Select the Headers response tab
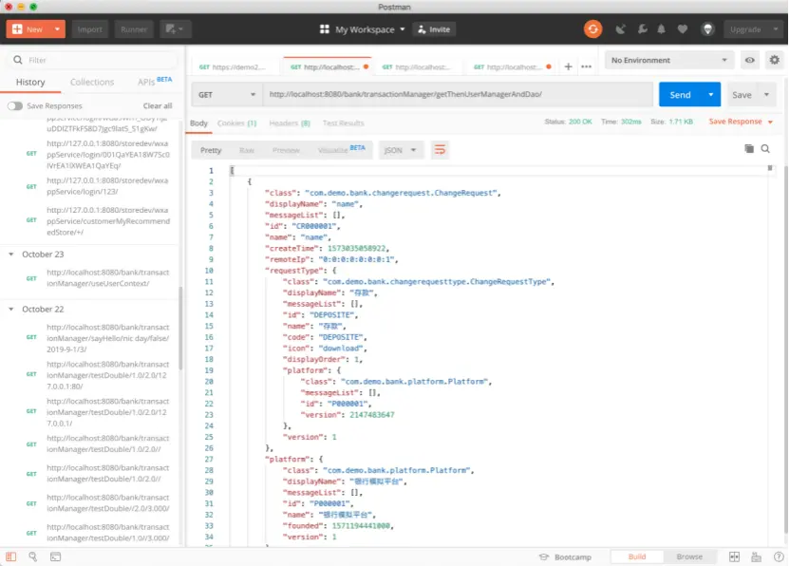790x566 pixels. 290,123
